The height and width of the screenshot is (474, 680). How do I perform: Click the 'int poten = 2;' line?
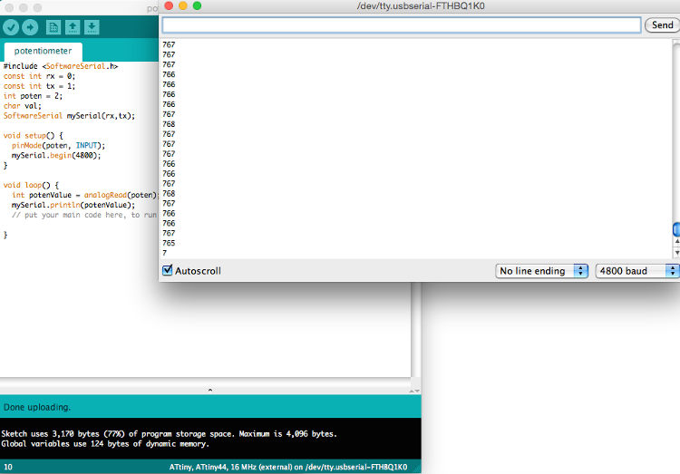click(33, 96)
